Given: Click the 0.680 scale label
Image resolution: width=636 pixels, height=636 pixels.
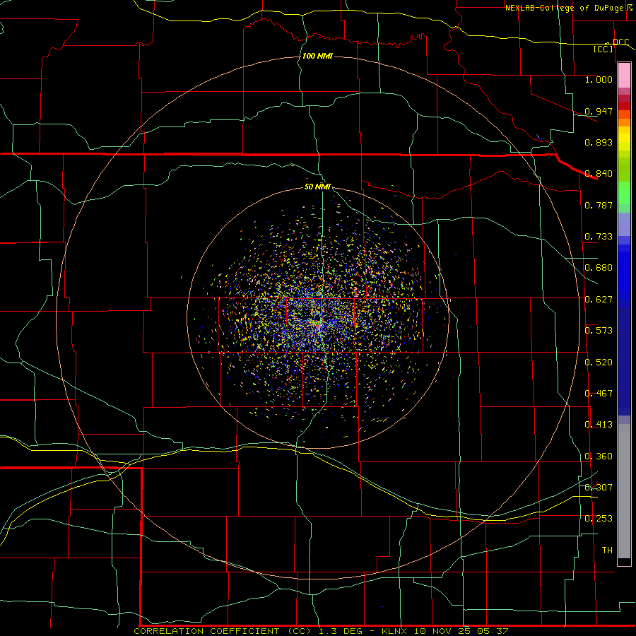Looking at the screenshot, I should pyautogui.click(x=599, y=268).
